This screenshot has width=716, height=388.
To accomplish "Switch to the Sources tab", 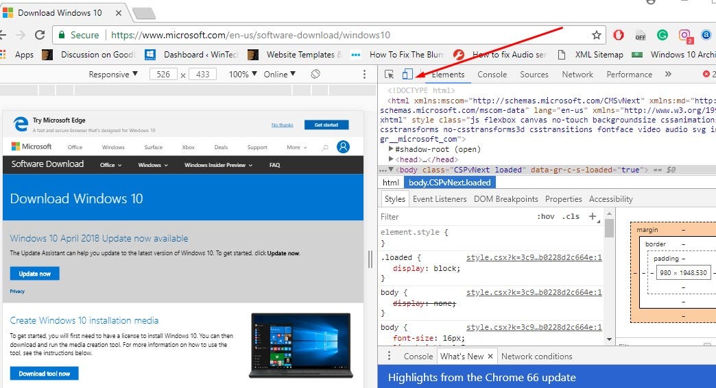I will (x=534, y=74).
